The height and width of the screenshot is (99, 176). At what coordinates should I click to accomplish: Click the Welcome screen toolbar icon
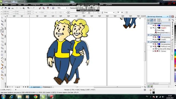pyautogui.click(x=53, y=8)
